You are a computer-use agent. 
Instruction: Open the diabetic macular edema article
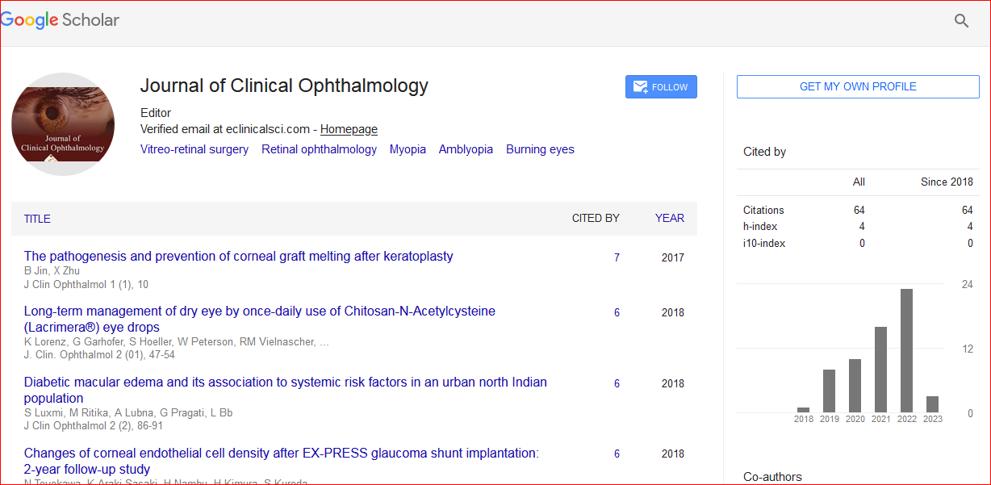coord(285,383)
